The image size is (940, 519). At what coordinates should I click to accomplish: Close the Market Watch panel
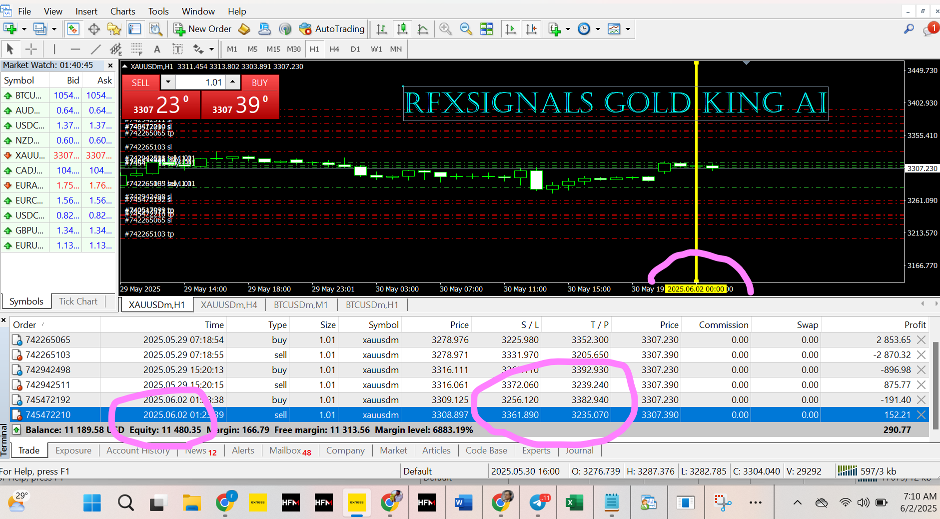click(x=110, y=65)
